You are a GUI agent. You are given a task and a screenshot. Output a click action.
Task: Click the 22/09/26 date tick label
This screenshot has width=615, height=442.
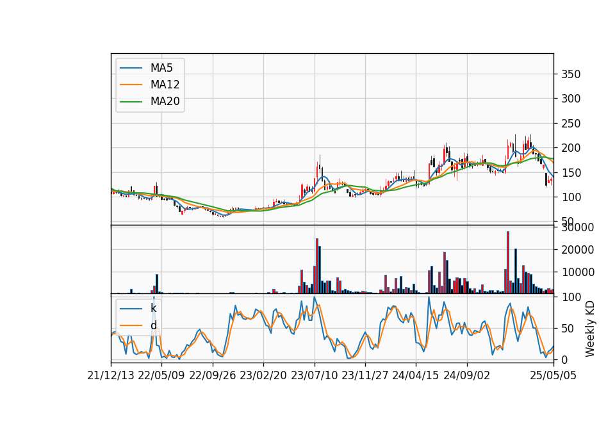coord(213,375)
